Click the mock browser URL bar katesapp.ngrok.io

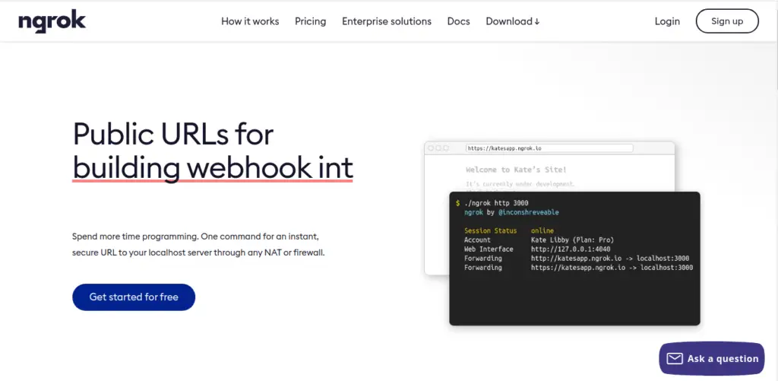pos(549,148)
